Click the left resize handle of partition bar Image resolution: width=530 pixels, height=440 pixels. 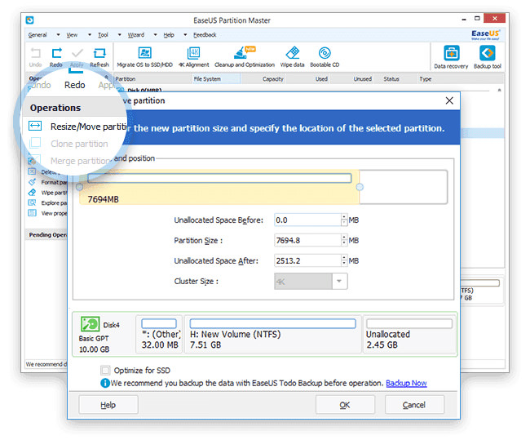(79, 187)
